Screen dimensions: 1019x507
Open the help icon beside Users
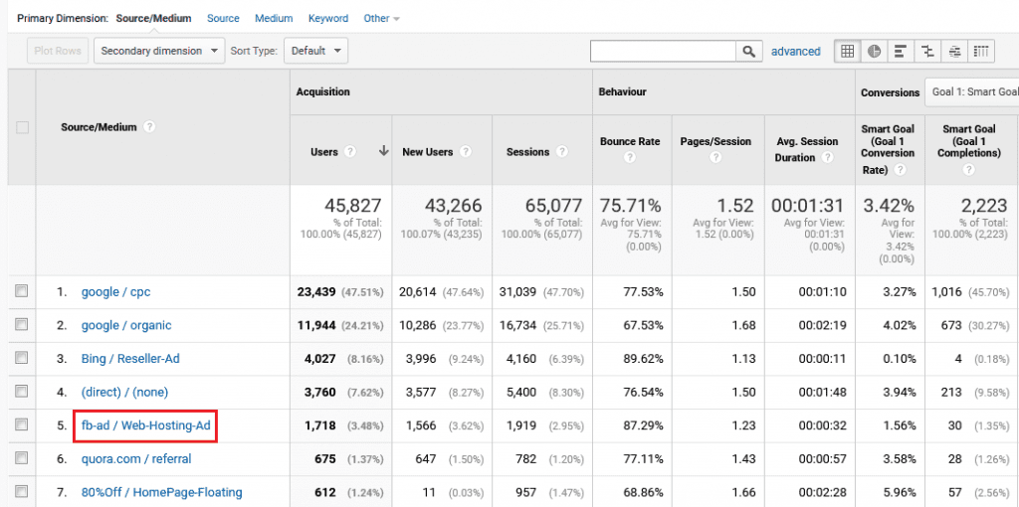point(350,152)
